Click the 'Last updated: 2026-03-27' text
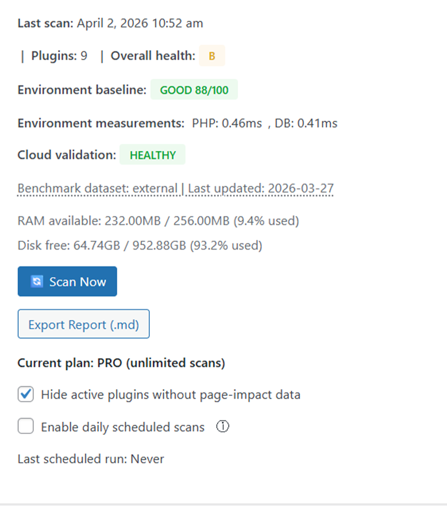The image size is (447, 506). pyautogui.click(x=261, y=188)
